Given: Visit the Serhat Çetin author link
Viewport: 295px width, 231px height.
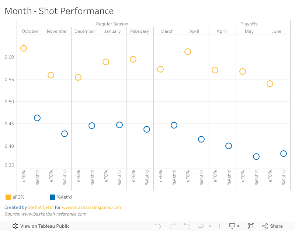Looking at the screenshot, I should point(41,207).
